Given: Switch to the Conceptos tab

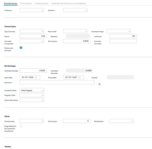Looking at the screenshot, I should (x=26, y=3).
